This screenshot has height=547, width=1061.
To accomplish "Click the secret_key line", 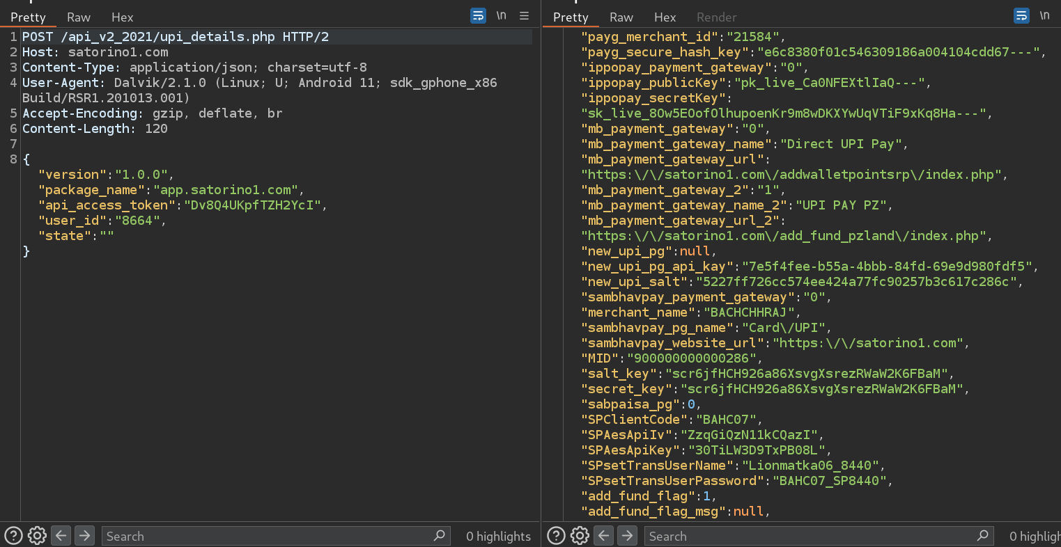I will pos(775,389).
